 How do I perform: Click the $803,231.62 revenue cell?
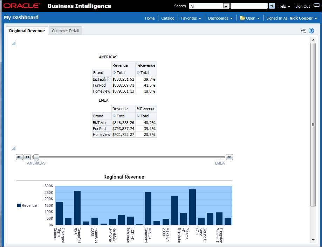pos(123,79)
